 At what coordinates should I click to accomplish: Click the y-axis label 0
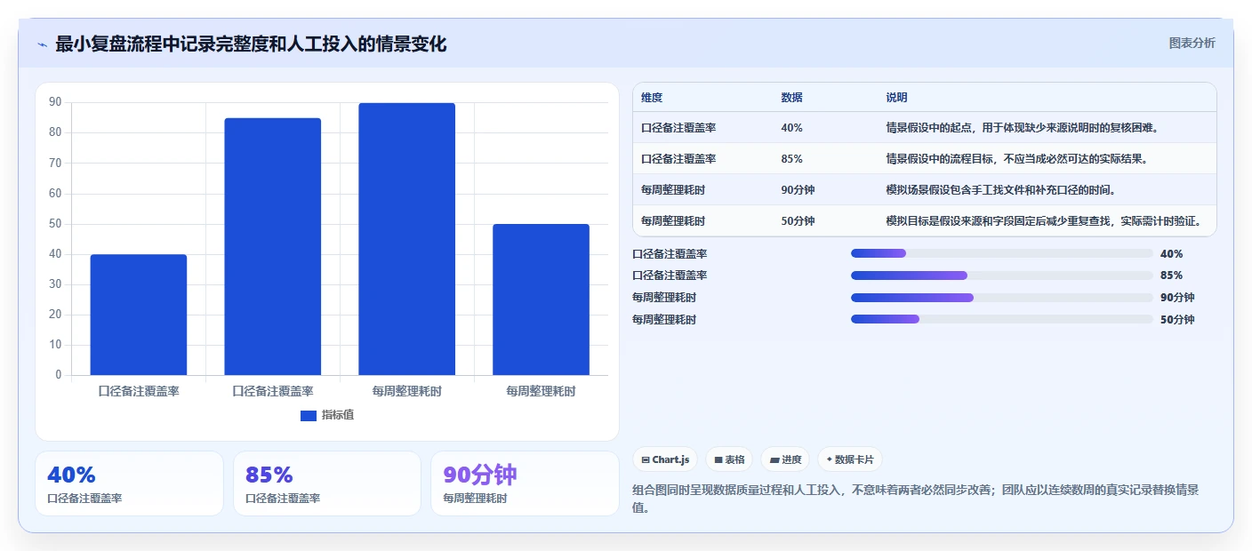(59, 375)
